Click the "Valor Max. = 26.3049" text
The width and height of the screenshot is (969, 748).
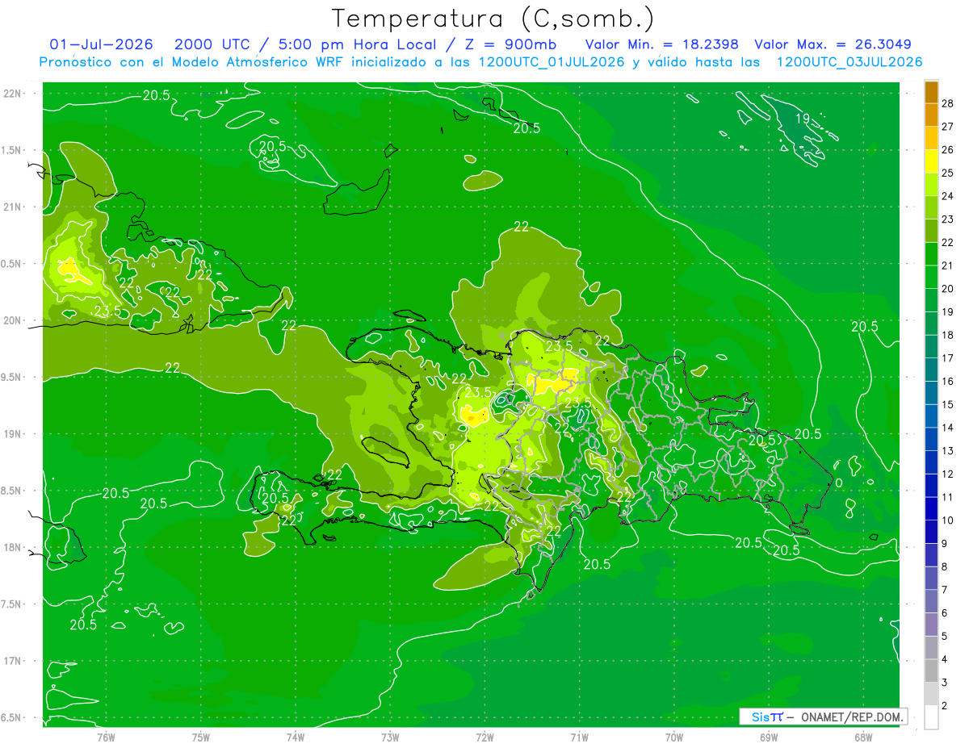point(833,44)
